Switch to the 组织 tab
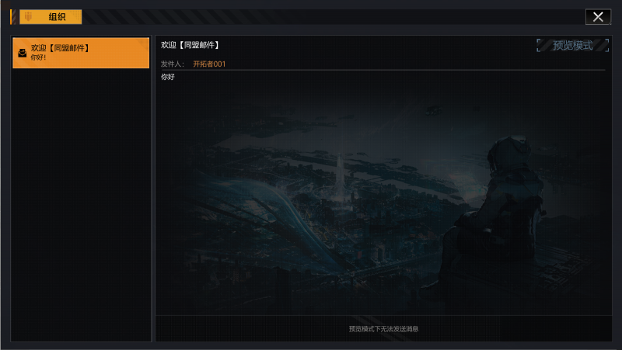Image resolution: width=622 pixels, height=350 pixels. click(x=51, y=16)
